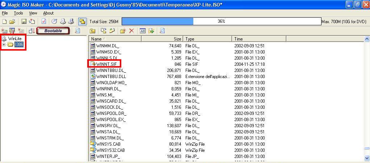The width and height of the screenshot is (370, 163).
Task: Click the burn CD disc icon
Action: coord(54,22)
